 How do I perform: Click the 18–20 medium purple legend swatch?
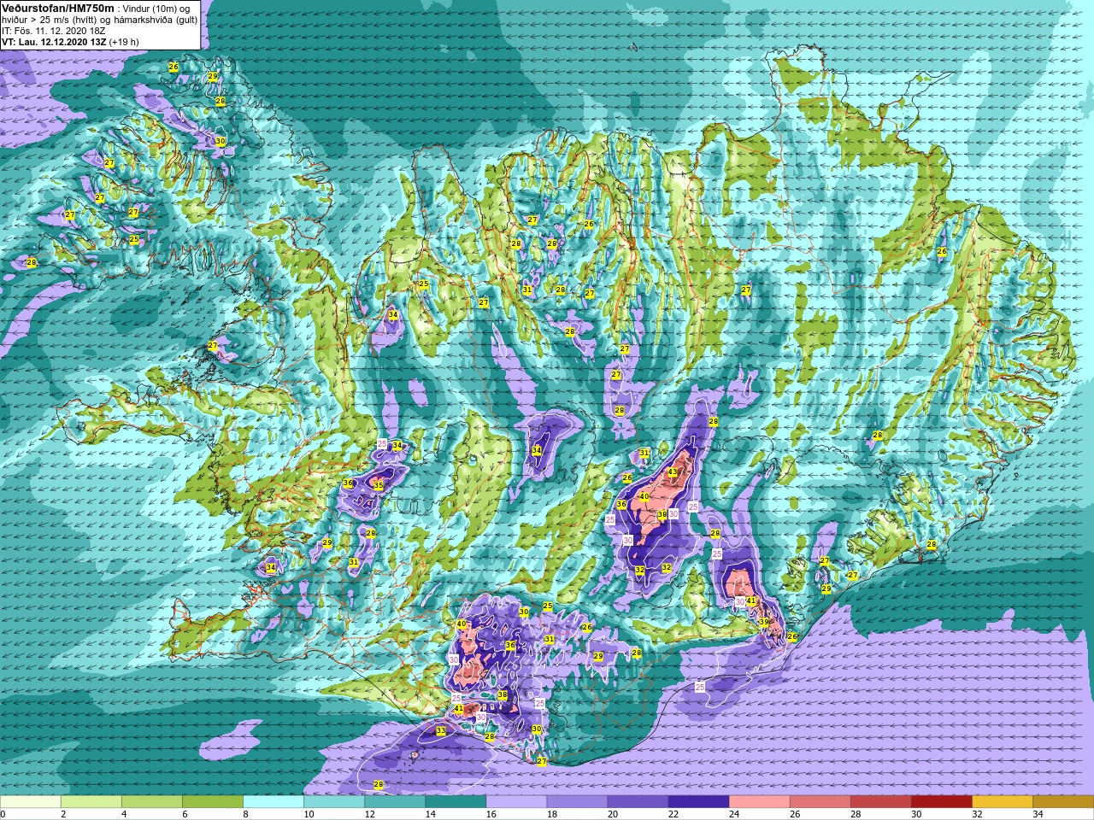pyautogui.click(x=577, y=802)
